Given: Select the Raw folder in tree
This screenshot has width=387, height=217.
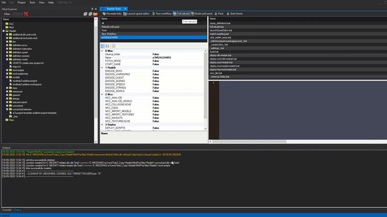Looking at the screenshot, I should pyautogui.click(x=11, y=120).
